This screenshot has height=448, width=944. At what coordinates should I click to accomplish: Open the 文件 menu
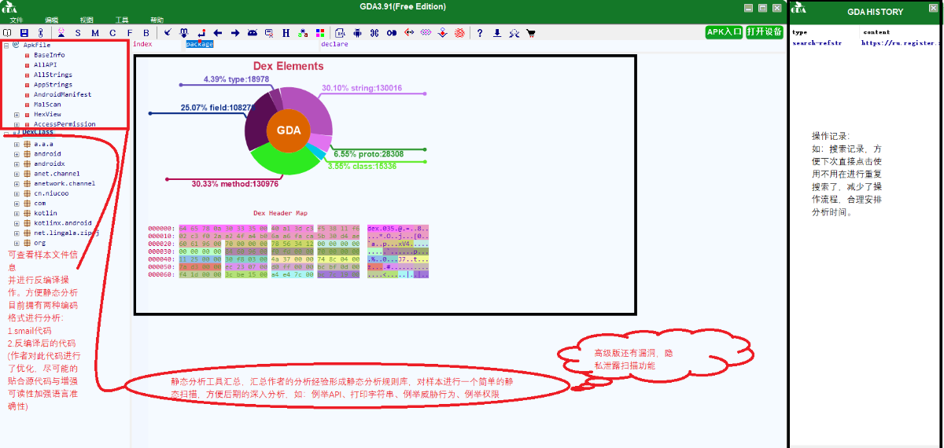point(17,20)
